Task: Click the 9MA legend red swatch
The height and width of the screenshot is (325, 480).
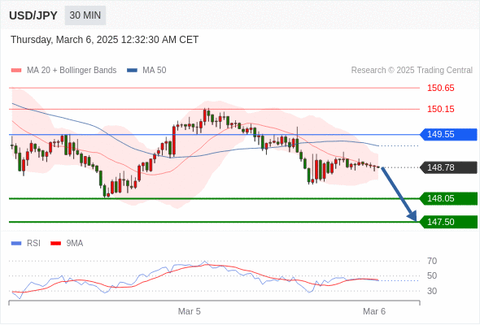Action: [55, 244]
